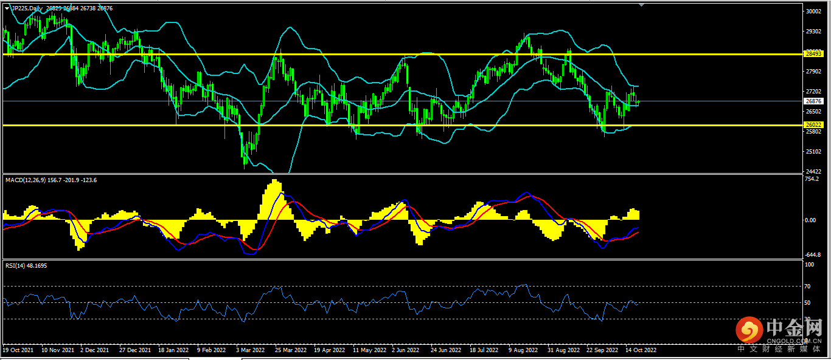The image size is (831, 360).
Task: Click the 9 Aug 2022 date marker
Action: 523,350
